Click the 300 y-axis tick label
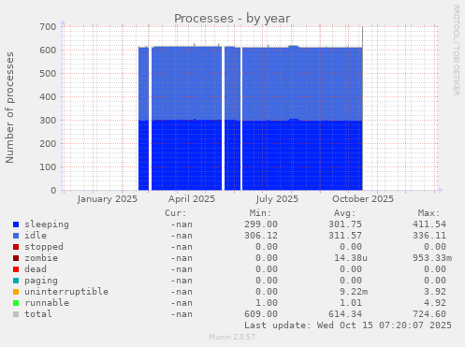The height and width of the screenshot is (347, 465). (x=48, y=121)
